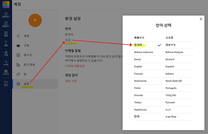Click the 이메일 비활성화 link

75,66
